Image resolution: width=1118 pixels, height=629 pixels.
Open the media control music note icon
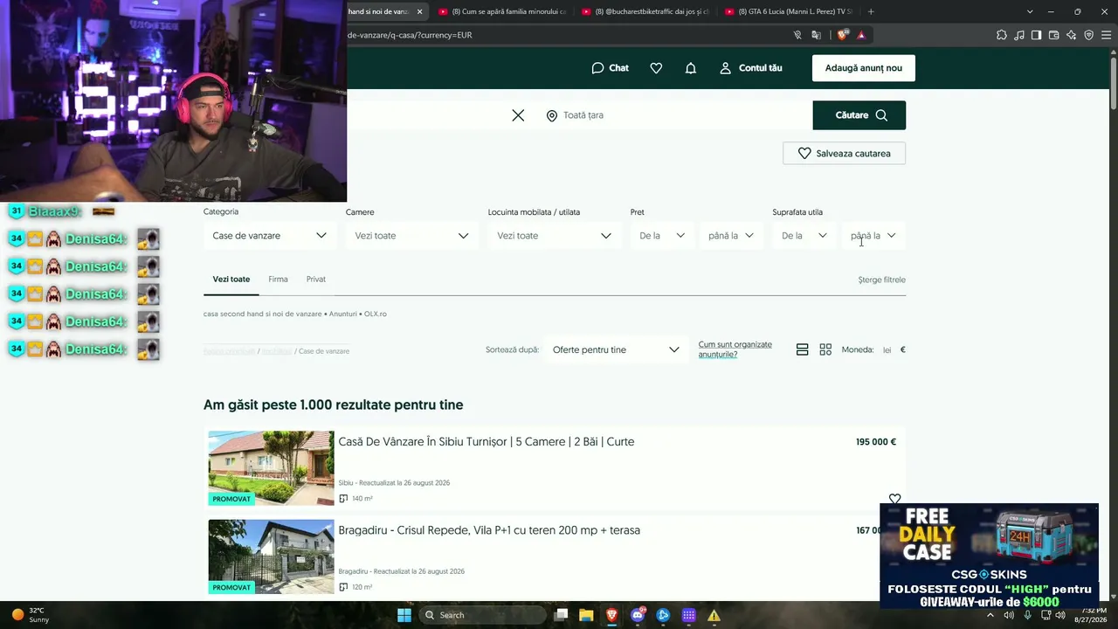click(x=1018, y=35)
